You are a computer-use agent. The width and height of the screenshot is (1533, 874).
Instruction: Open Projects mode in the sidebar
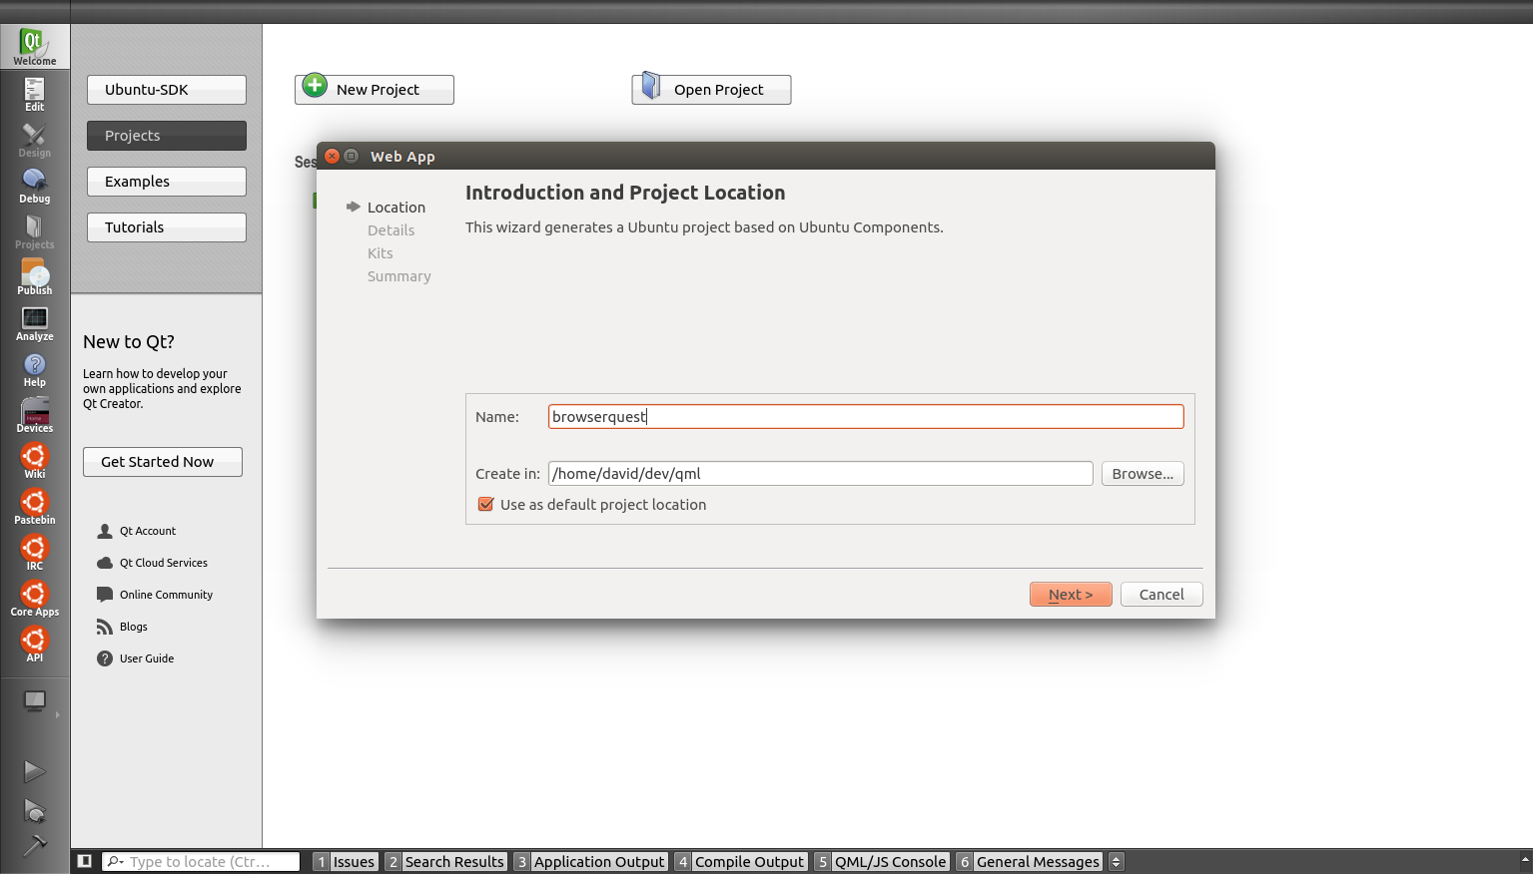coord(34,231)
